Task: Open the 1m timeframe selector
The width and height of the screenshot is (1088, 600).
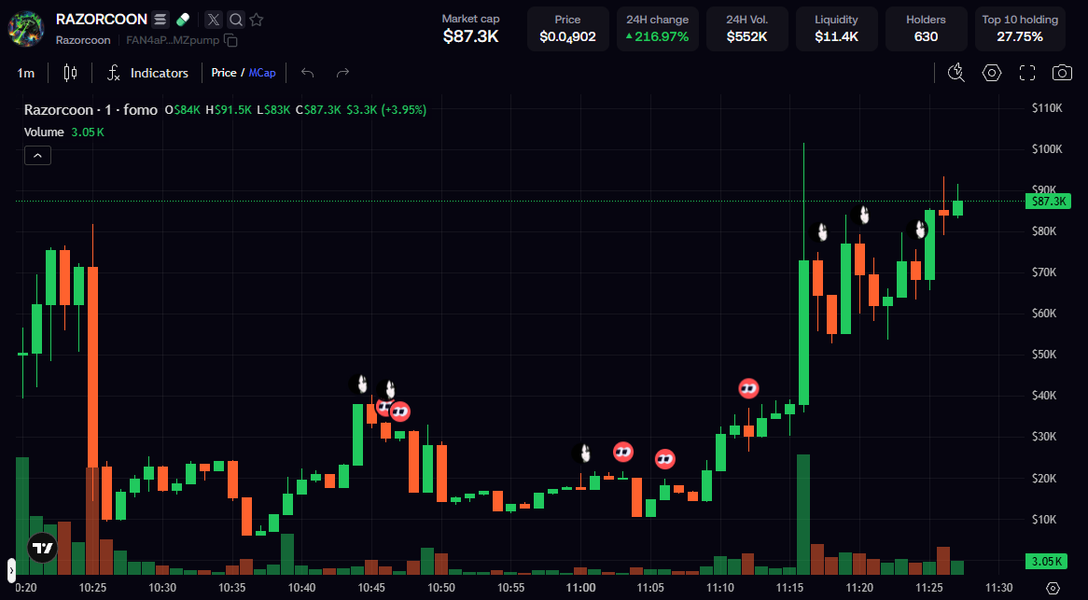Action: (26, 73)
